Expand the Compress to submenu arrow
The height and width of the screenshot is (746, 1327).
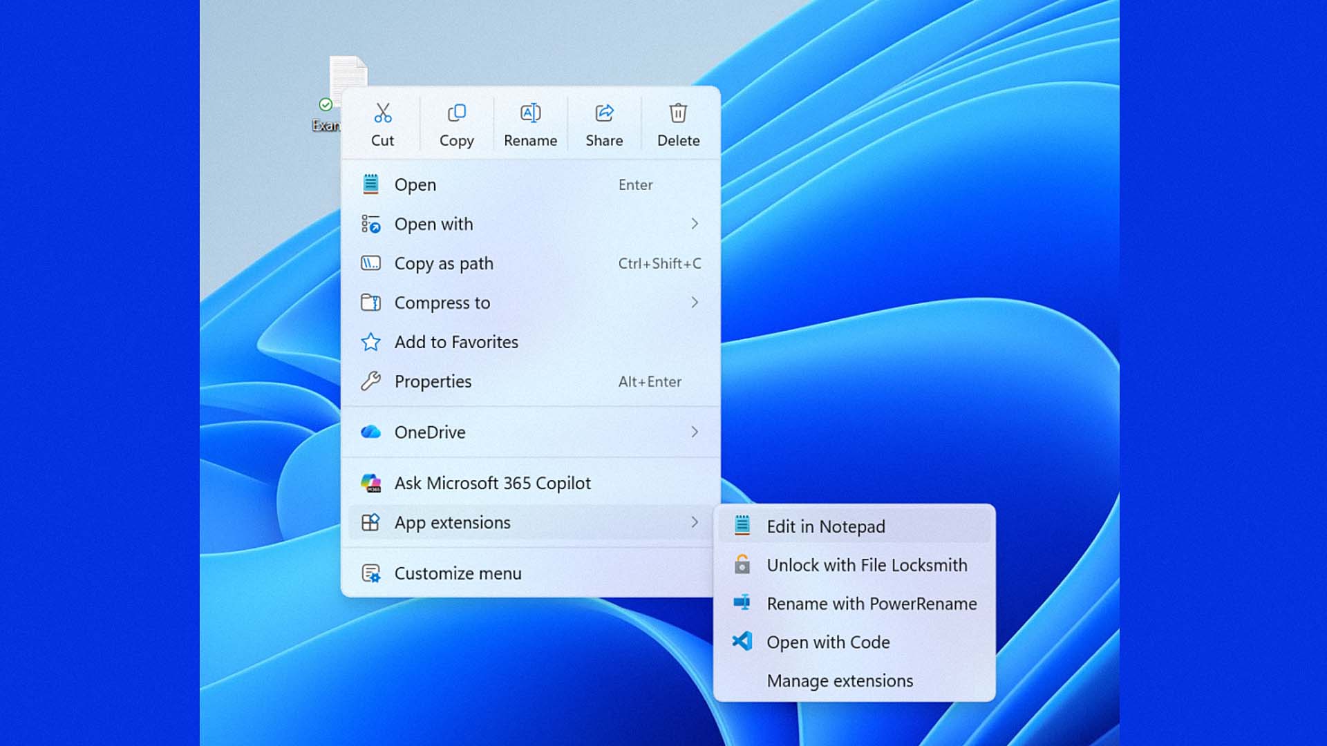click(695, 303)
